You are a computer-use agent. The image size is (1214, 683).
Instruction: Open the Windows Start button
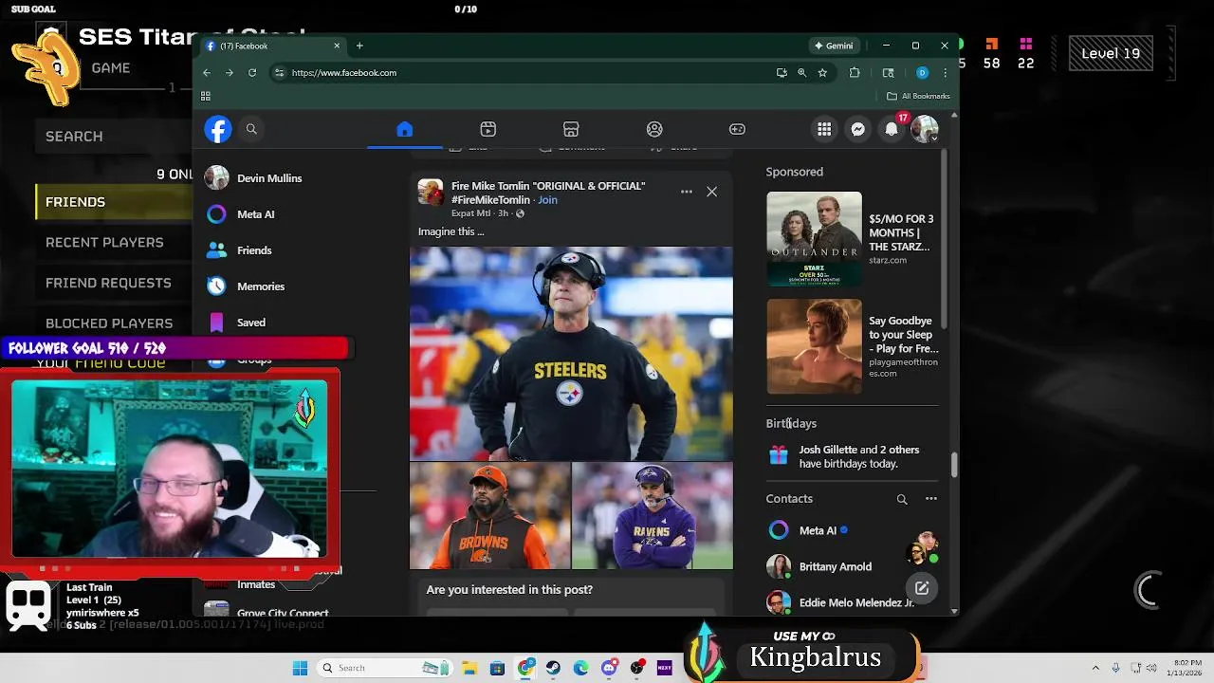click(300, 668)
